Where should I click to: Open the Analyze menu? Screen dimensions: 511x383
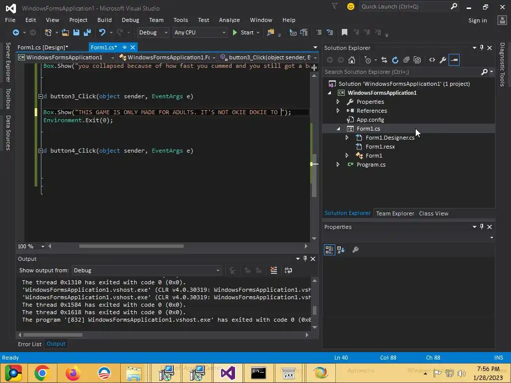click(230, 20)
